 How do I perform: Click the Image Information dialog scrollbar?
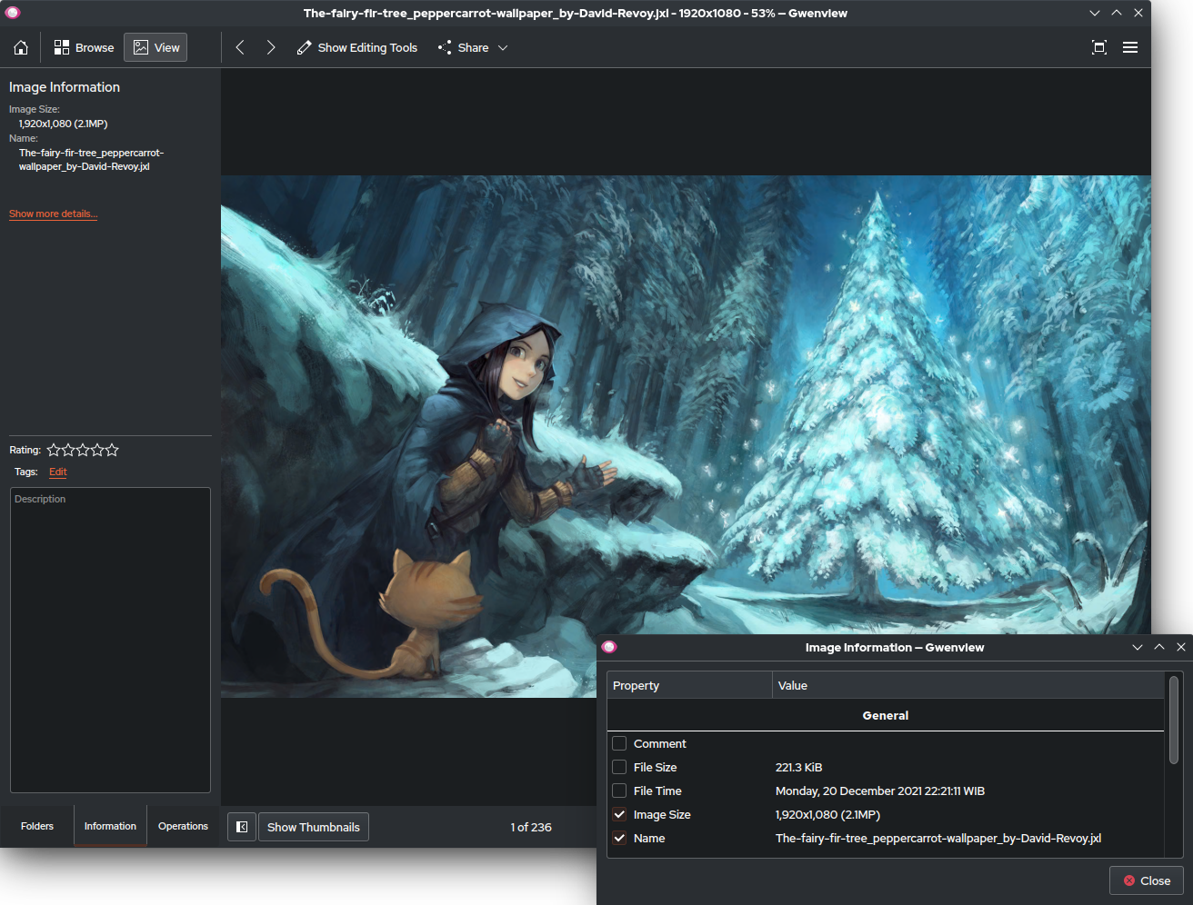(1173, 719)
